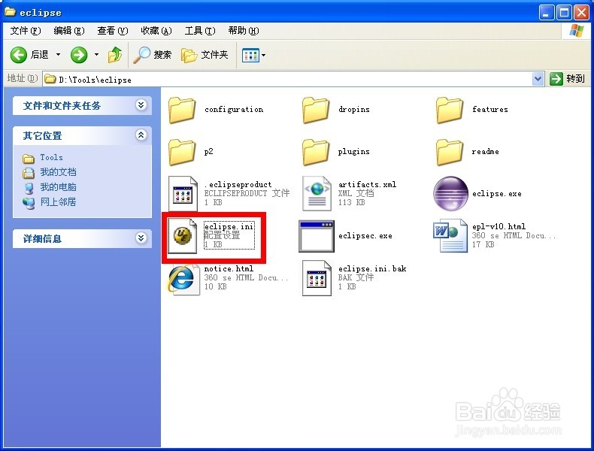Minimize the eclipse explorer window
Viewport: 594px width, 451px height.
(546, 13)
